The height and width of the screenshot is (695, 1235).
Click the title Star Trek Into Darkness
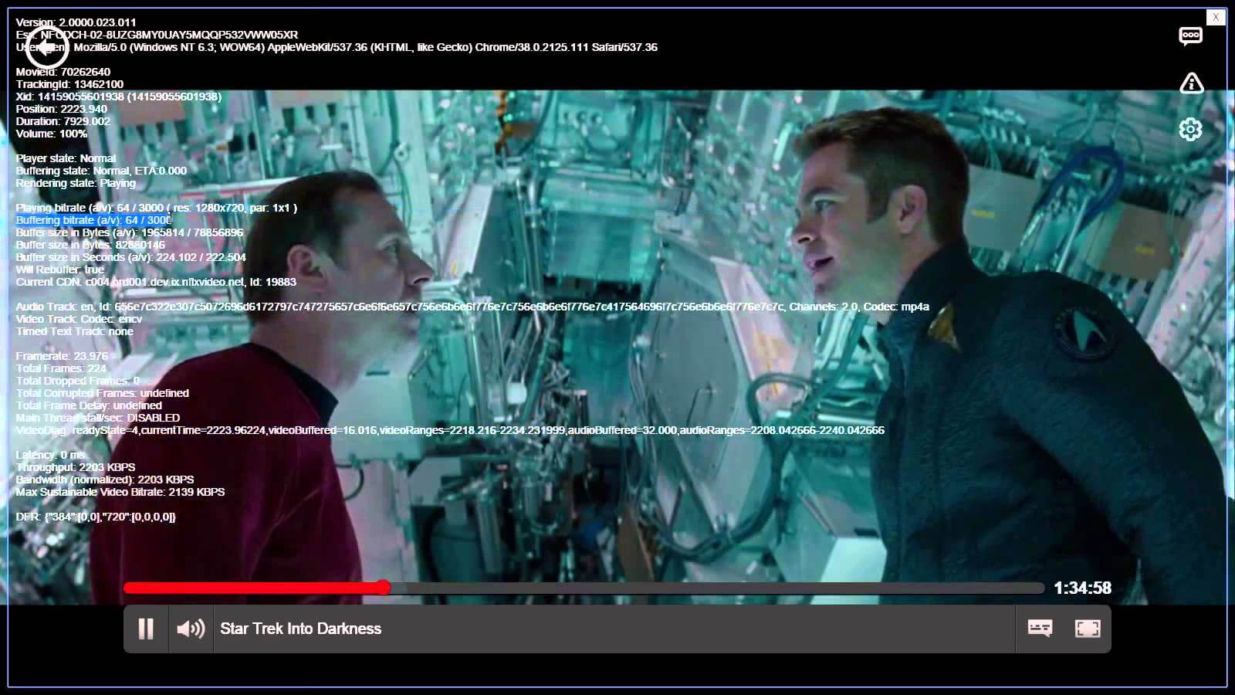coord(300,629)
